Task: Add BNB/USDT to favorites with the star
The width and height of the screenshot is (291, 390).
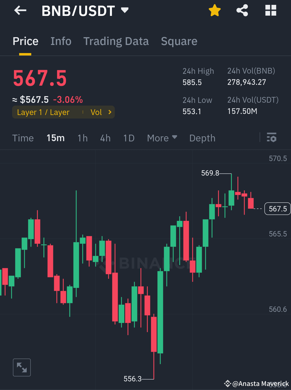Action: pyautogui.click(x=214, y=10)
